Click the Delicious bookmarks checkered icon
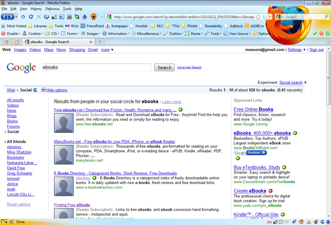Viewport: 331px width, 225px height. click(54, 17)
